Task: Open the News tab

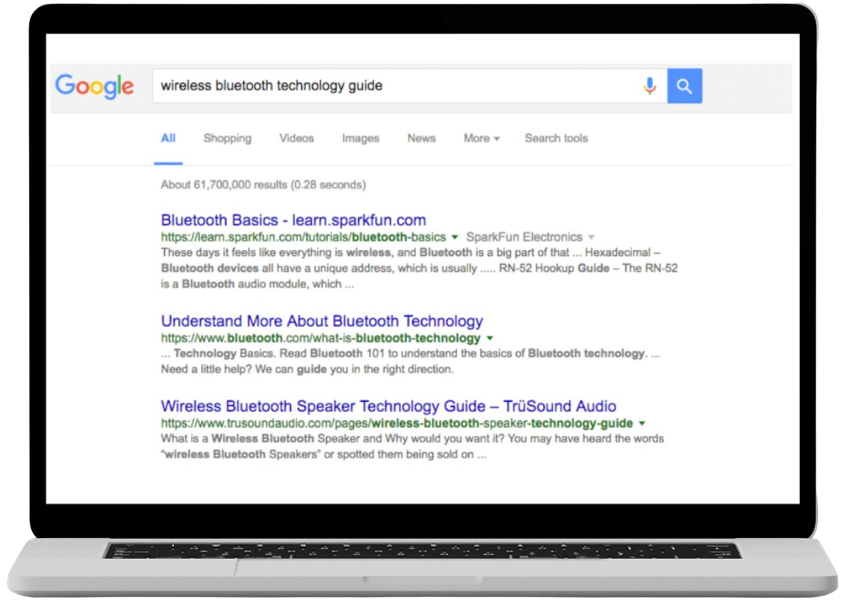Action: 421,138
